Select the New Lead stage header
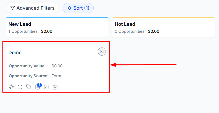The image size is (219, 113). (20, 24)
